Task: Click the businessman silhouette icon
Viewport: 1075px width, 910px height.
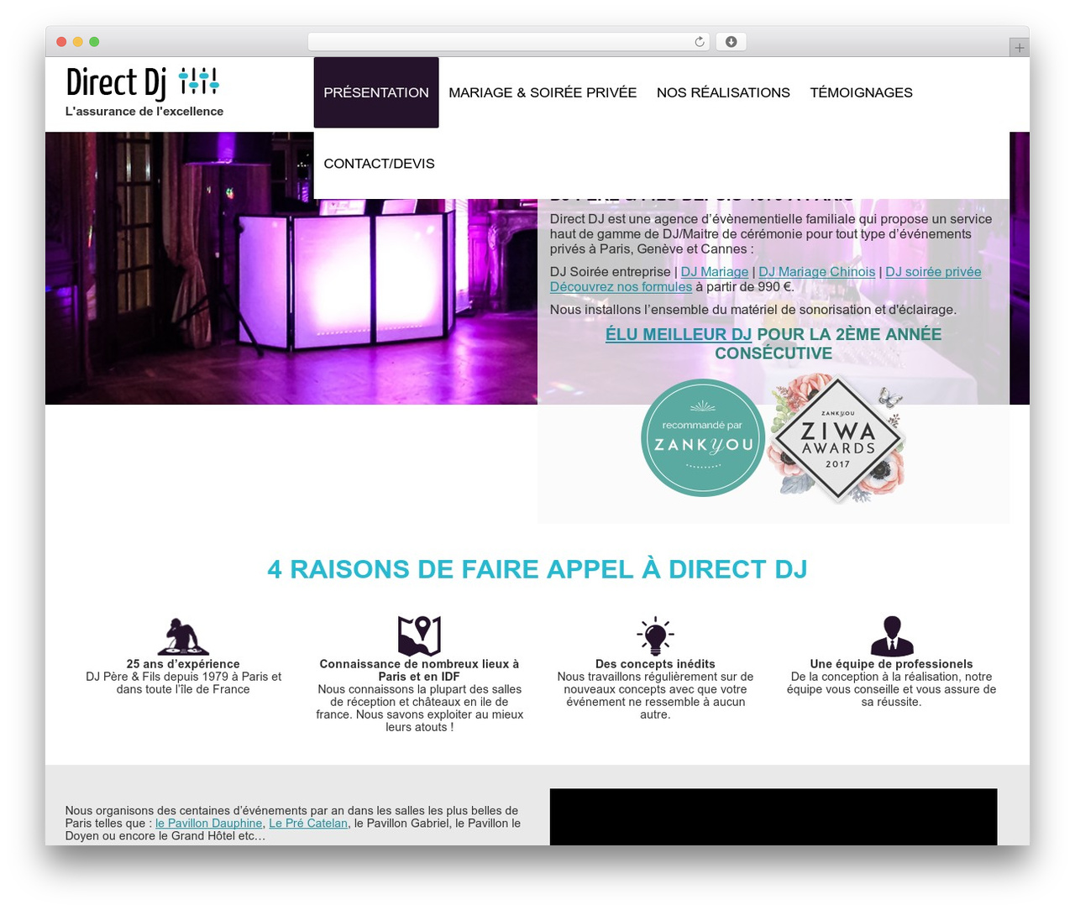Action: click(892, 635)
